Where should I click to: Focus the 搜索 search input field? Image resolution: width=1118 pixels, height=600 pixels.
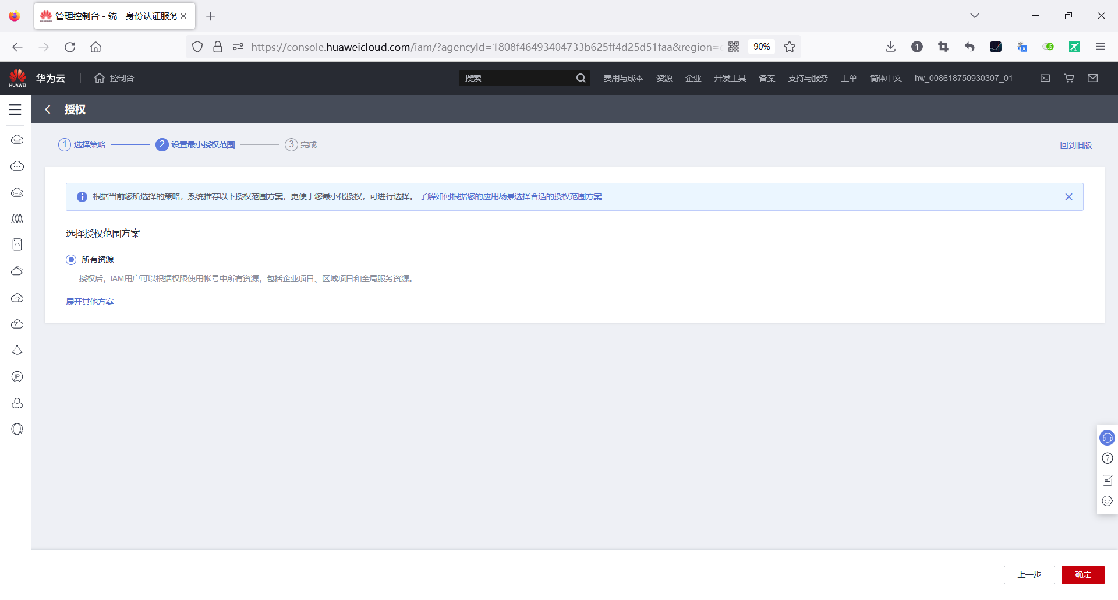point(517,78)
